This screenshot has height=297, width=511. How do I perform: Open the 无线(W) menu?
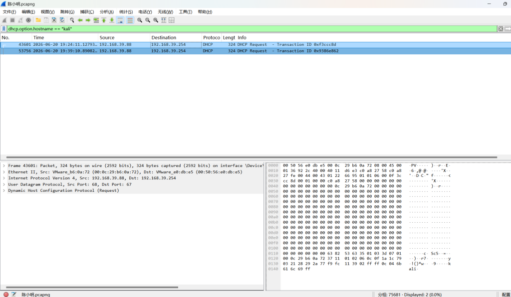(x=165, y=12)
